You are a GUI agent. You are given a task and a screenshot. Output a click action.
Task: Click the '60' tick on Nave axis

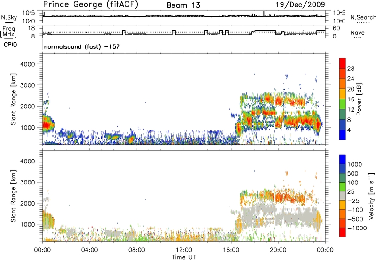(337, 28)
